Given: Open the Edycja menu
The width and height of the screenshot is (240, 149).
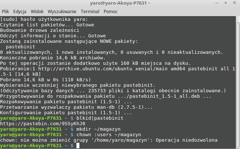Looking at the screenshot, I should pyautogui.click(x=20, y=12).
